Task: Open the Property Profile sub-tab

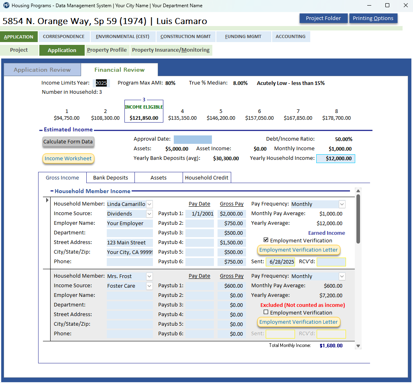Action: pyautogui.click(x=107, y=50)
